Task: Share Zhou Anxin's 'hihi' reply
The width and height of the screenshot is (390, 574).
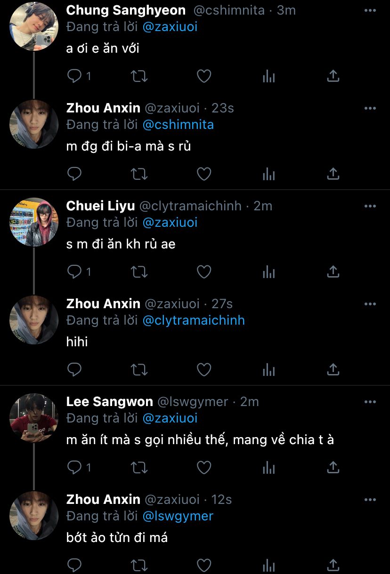Action: [333, 370]
